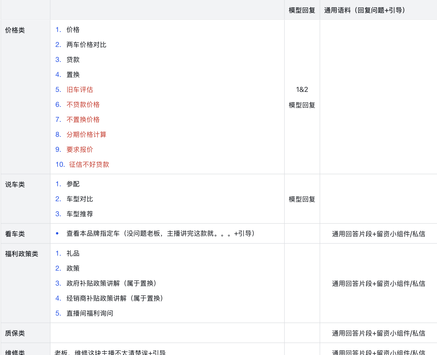Screen dimensions: 437x355
Task: Click the 说车类 category cell
Action: click(15, 184)
